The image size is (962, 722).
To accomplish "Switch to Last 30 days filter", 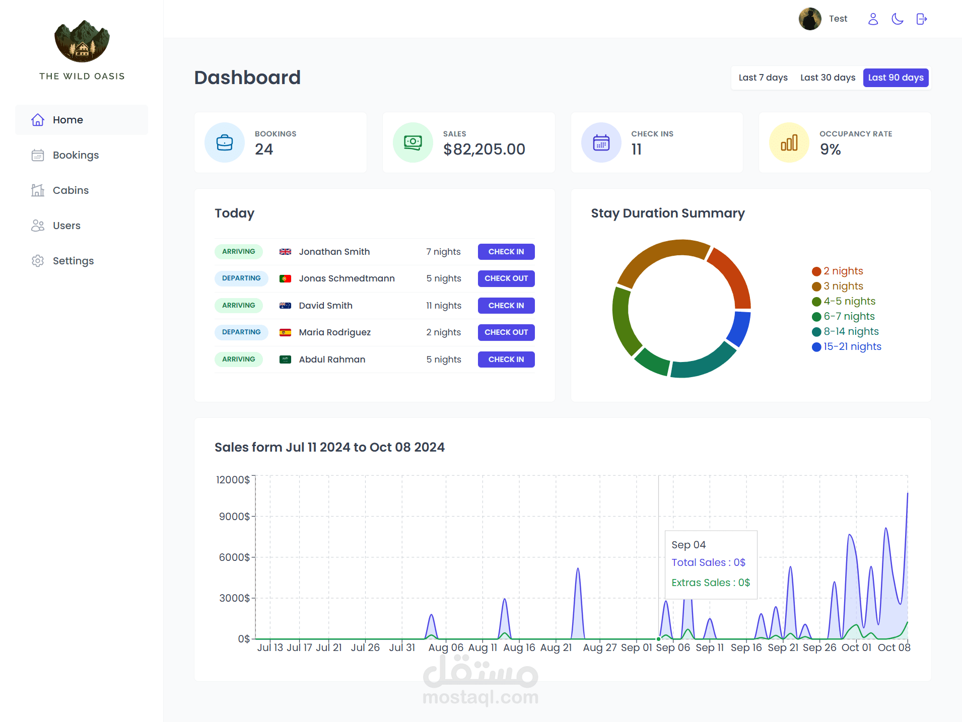I will click(828, 78).
